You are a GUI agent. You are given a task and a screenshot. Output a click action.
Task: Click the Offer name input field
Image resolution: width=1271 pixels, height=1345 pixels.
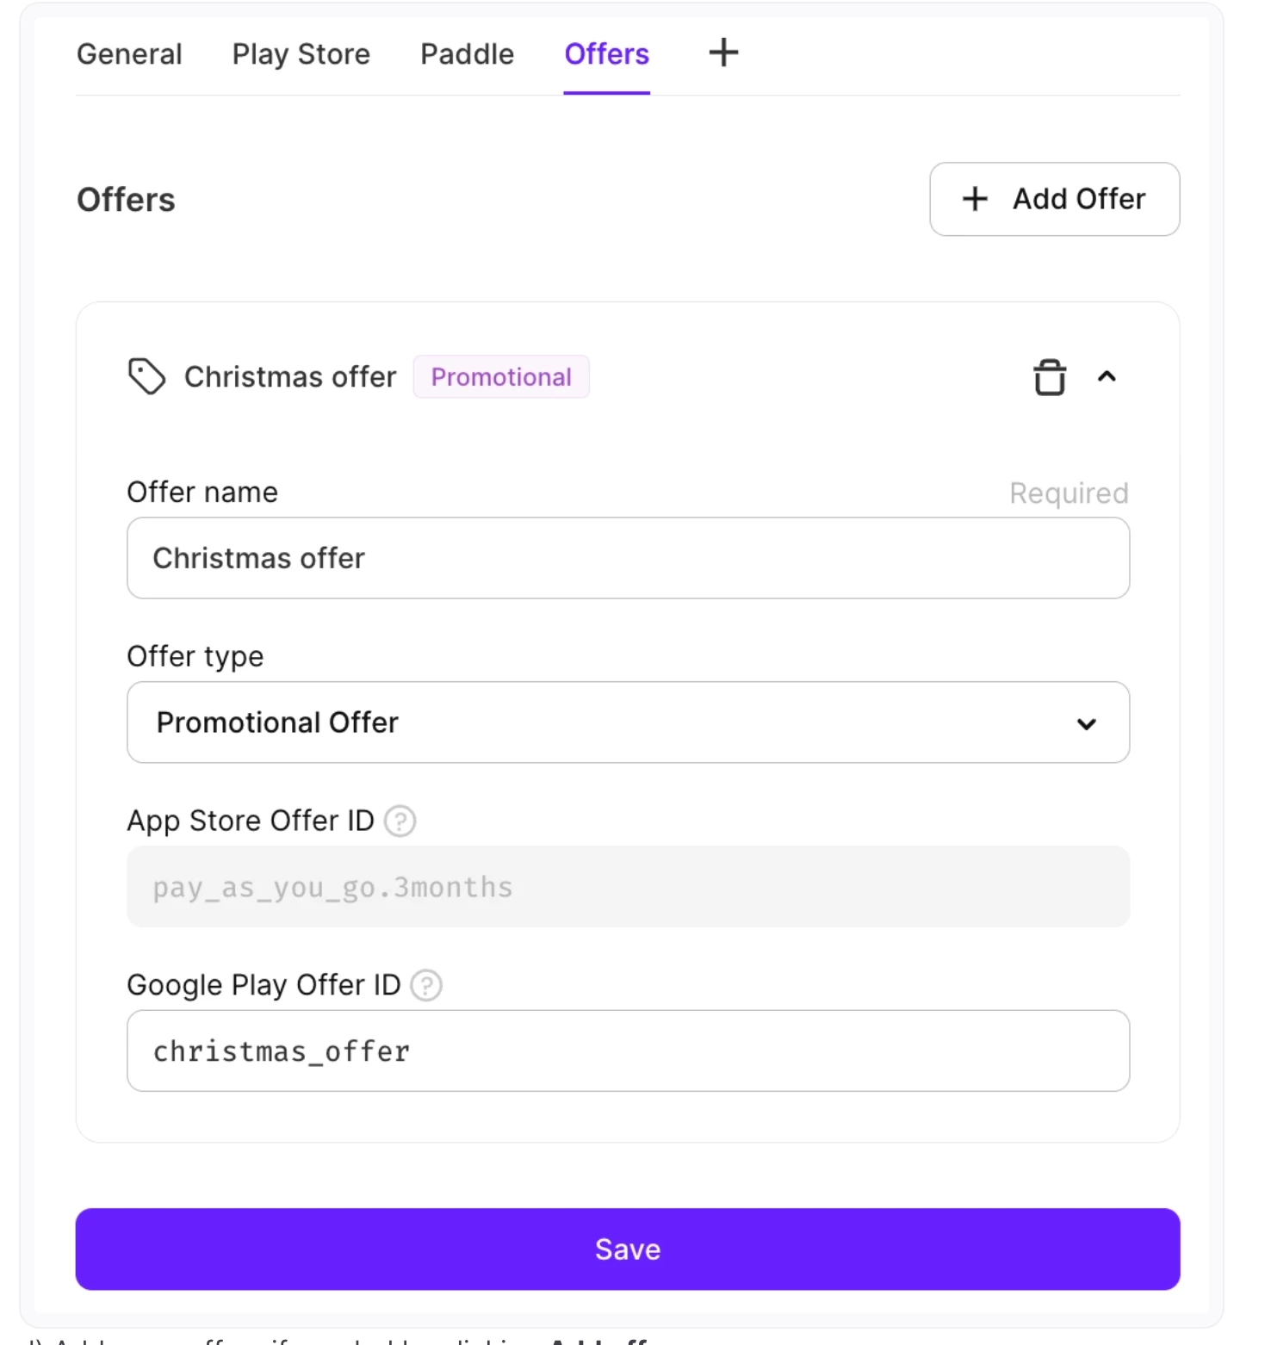coord(627,558)
